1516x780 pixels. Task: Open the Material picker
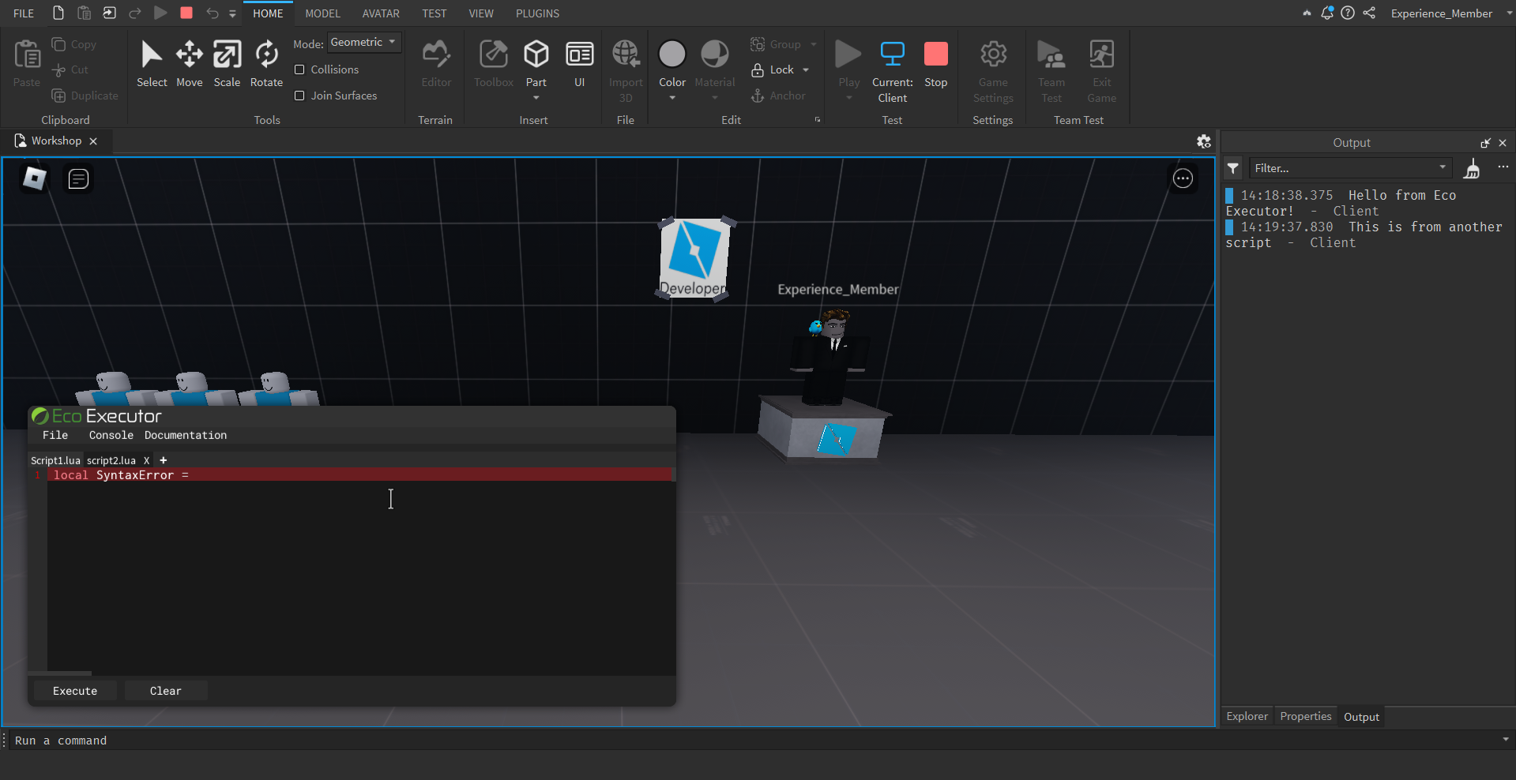point(715,54)
